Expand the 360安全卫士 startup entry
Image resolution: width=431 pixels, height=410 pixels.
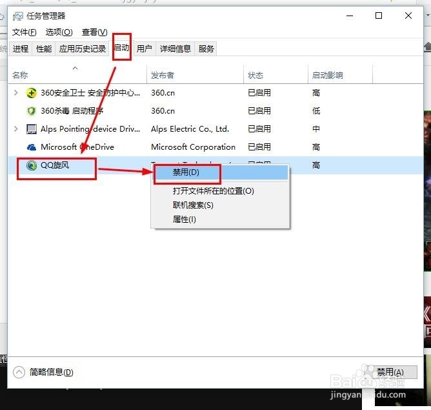point(16,93)
